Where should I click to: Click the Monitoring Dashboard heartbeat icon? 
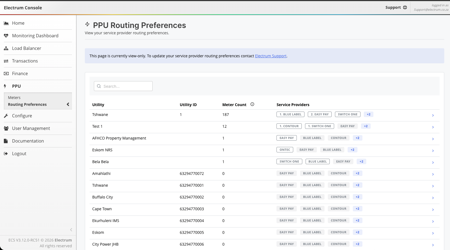pyautogui.click(x=6, y=36)
